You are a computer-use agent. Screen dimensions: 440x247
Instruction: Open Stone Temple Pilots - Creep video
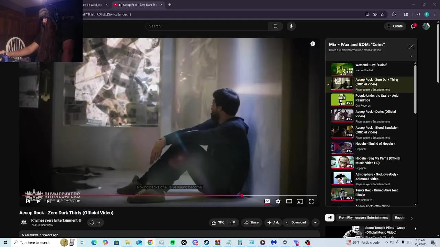click(x=385, y=230)
